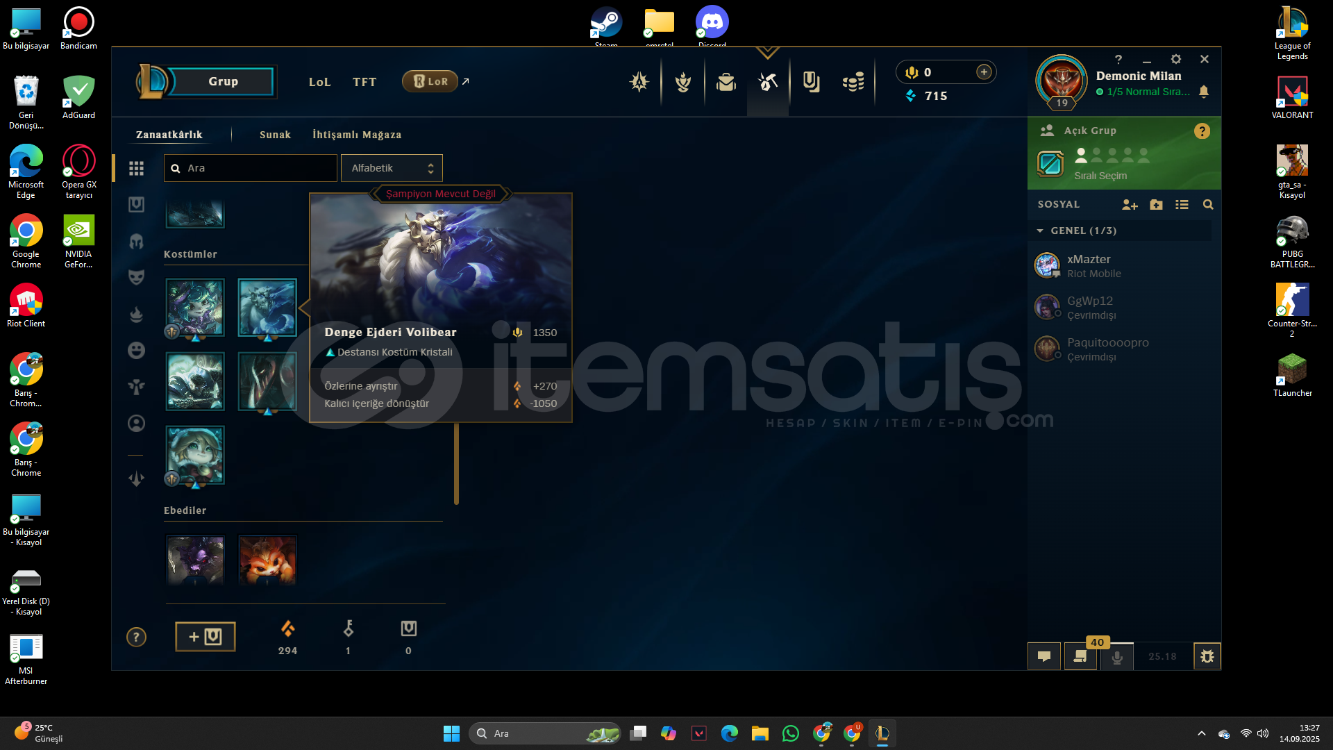Search friends magnifier icon
This screenshot has width=1333, height=750.
coord(1208,204)
